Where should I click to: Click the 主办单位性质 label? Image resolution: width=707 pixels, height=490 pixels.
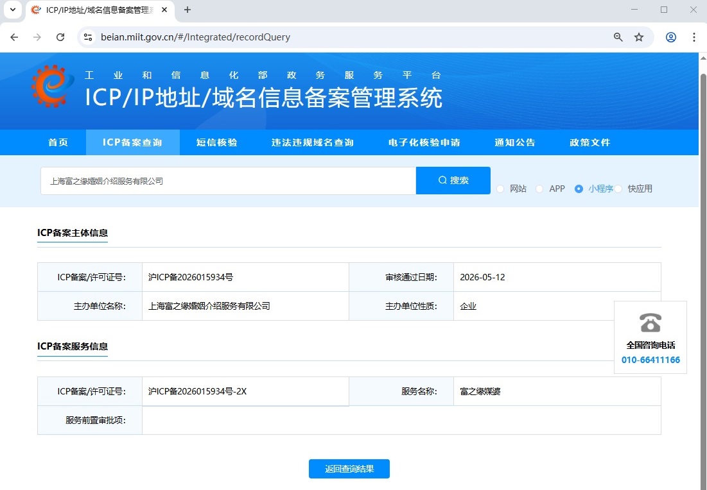(411, 306)
